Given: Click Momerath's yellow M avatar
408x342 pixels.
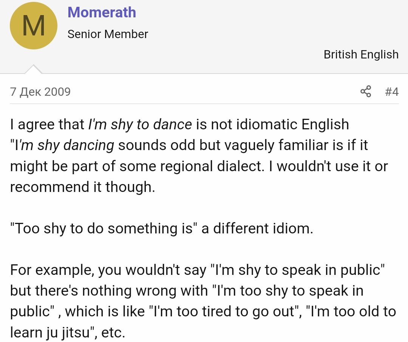Looking at the screenshot, I should point(33,26).
